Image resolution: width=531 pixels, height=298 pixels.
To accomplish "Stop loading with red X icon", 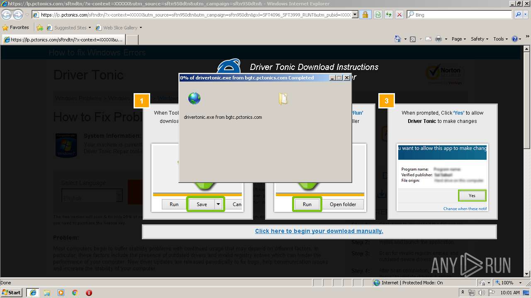I will [x=399, y=15].
